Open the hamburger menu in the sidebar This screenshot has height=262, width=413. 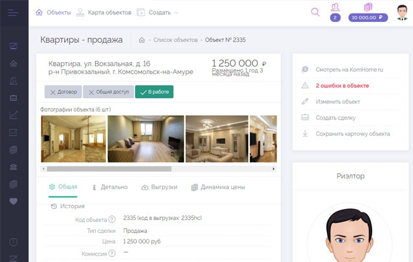tap(13, 12)
